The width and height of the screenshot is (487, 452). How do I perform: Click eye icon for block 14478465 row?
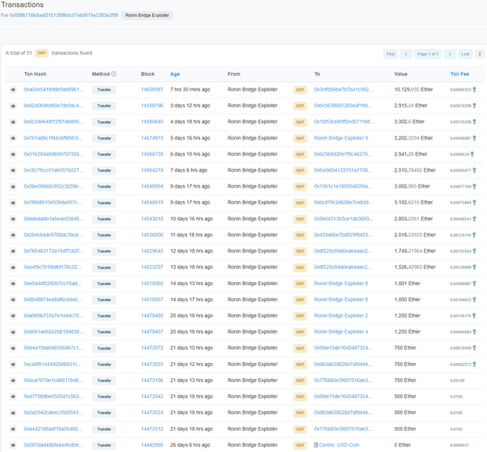[13, 316]
